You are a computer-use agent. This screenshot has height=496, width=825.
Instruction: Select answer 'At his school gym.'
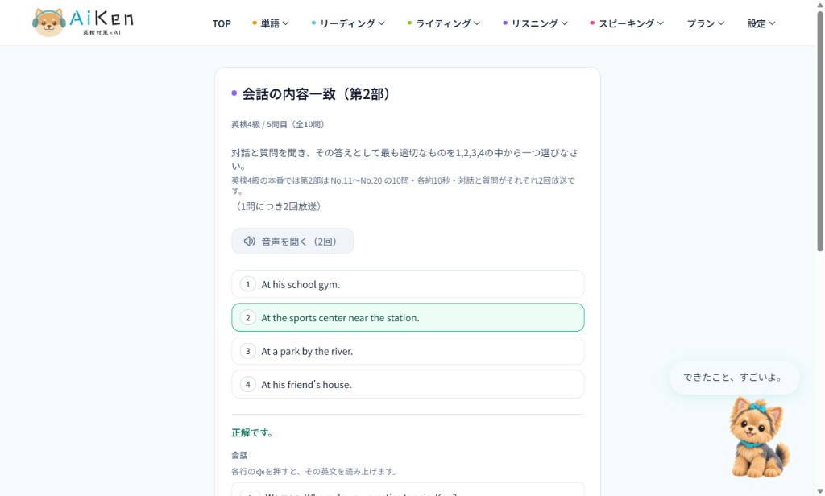[408, 284]
